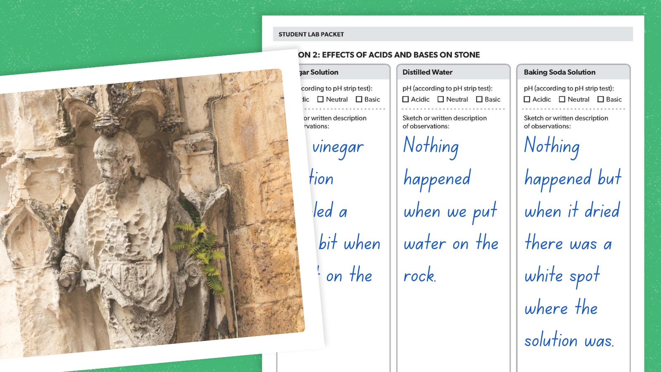The width and height of the screenshot is (661, 372).
Task: Click the Distilled Water handwritten observation text
Action: (x=450, y=211)
